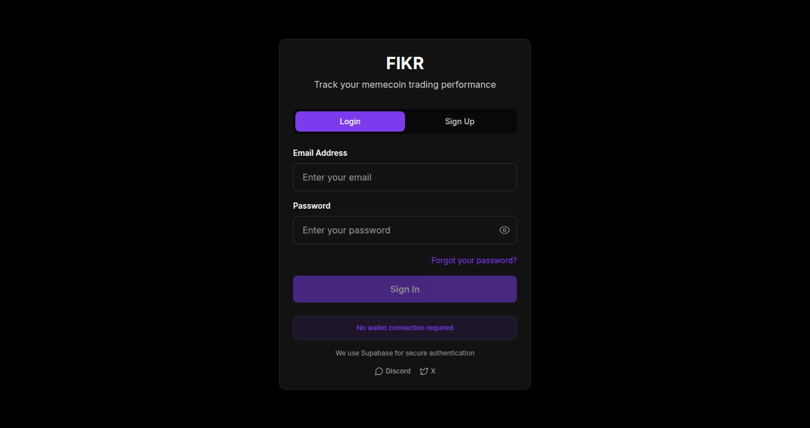The height and width of the screenshot is (428, 810).
Task: Click the Password field label
Action: (x=312, y=206)
